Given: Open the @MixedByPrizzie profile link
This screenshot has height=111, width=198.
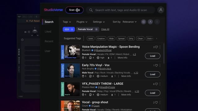Looking at the screenshot, I should 107,87.
